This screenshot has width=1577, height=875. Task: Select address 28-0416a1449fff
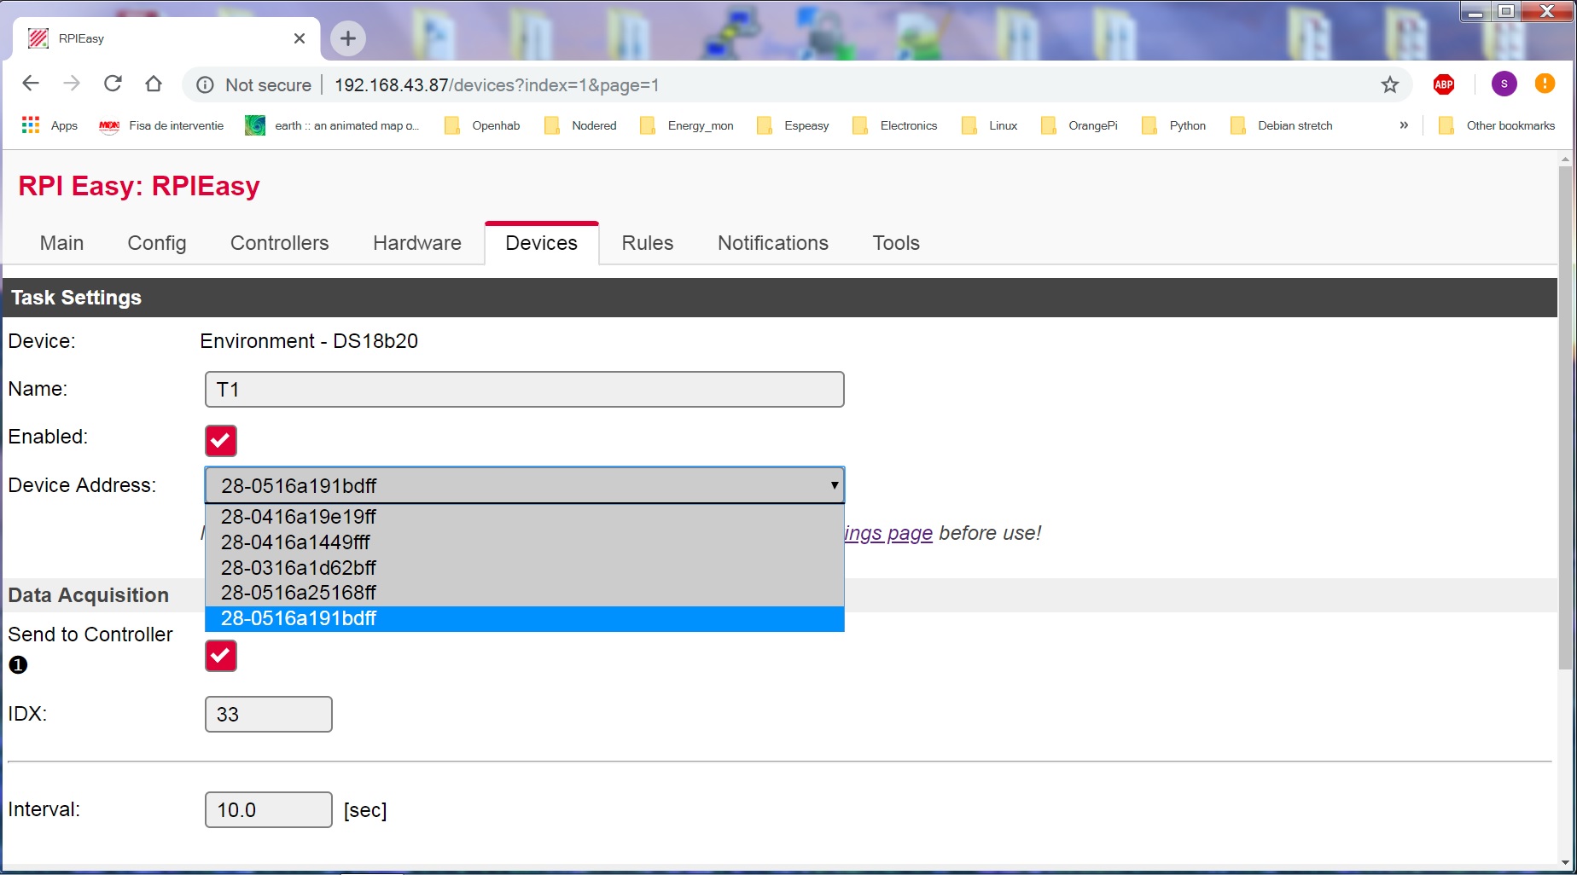tap(525, 542)
